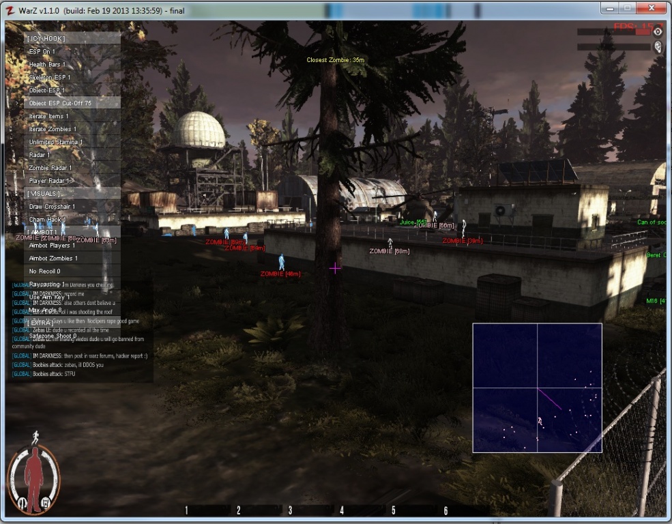Click the green "M16" item label
The image size is (672, 524).
coord(656,301)
